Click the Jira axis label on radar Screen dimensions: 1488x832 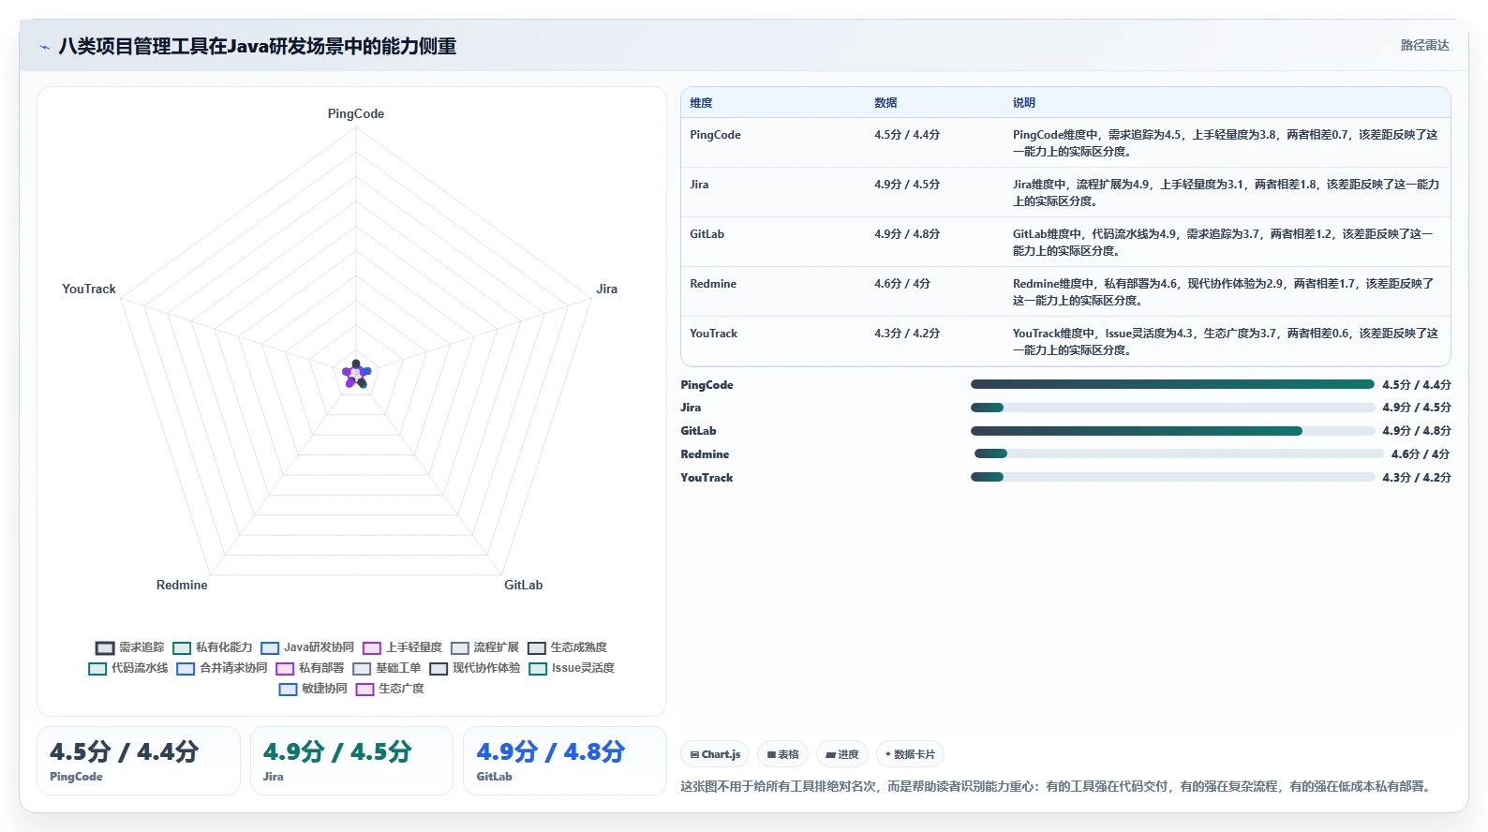[x=607, y=289]
